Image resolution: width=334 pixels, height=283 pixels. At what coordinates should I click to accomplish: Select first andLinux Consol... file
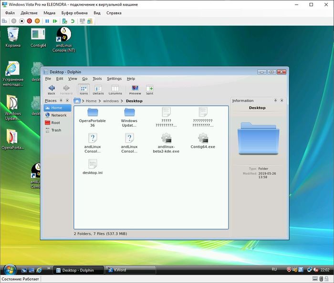click(x=93, y=143)
